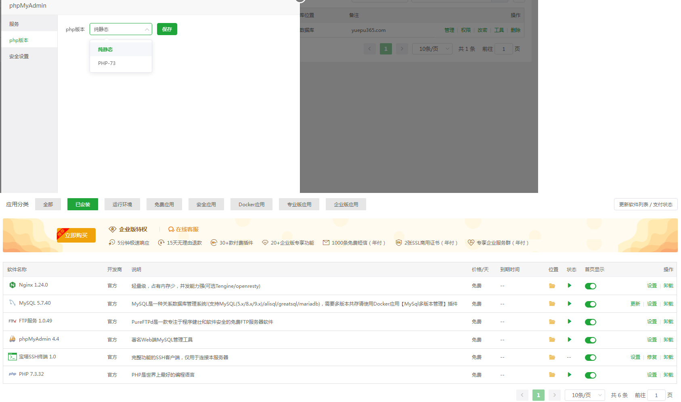
Task: Choose 纯静态 option in php版本 list
Action: [x=121, y=49]
